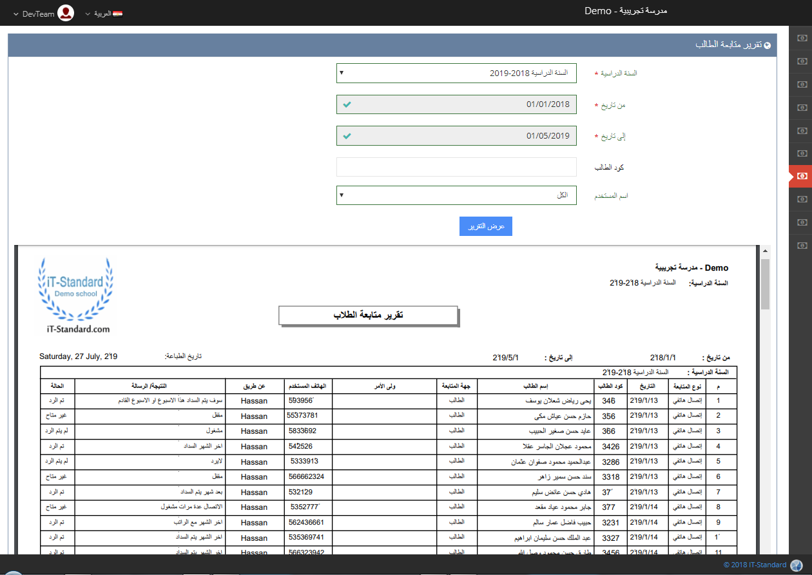
Task: Click the topmost money icon in right sidebar
Action: (x=801, y=38)
